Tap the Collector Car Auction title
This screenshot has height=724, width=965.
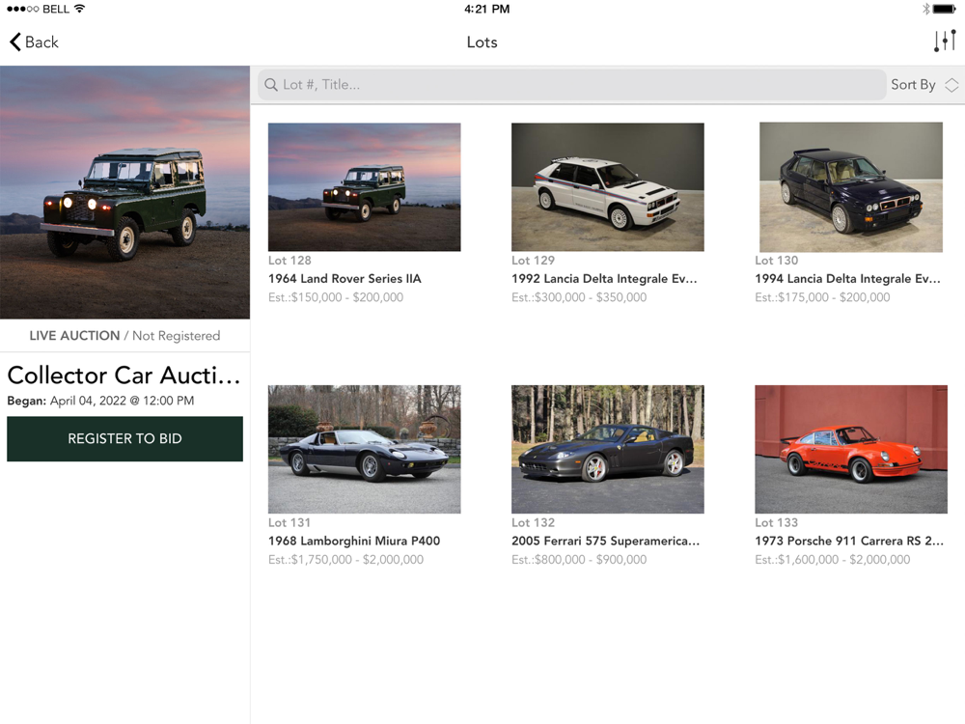(124, 375)
